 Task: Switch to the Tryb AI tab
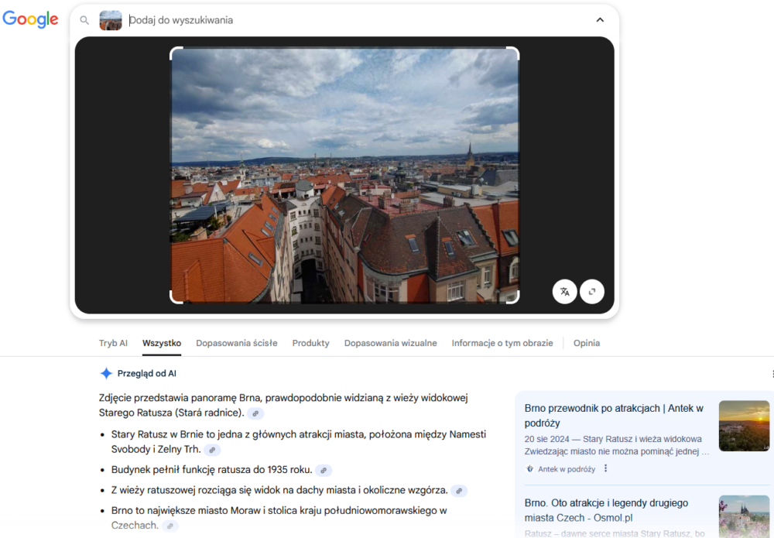113,343
